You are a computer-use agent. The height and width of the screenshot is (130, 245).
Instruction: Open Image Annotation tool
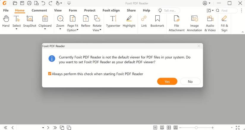pyautogui.click(x=195, y=23)
